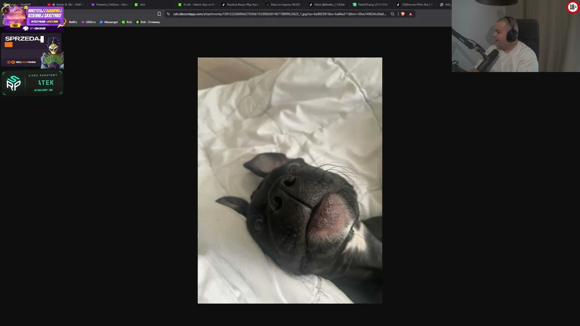This screenshot has height=326, width=580.
Task: Click the YouTube favicon on Bambi tab
Action: point(49,5)
